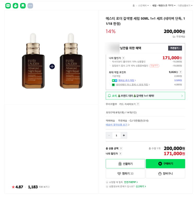The height and width of the screenshot is (197, 194).
Task: Click the 찜하기 heart wishlist button
Action: coord(125,173)
